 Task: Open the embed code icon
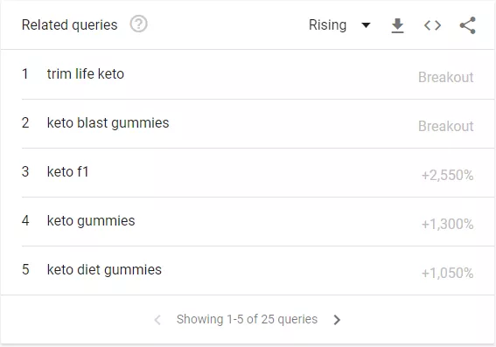click(x=432, y=25)
